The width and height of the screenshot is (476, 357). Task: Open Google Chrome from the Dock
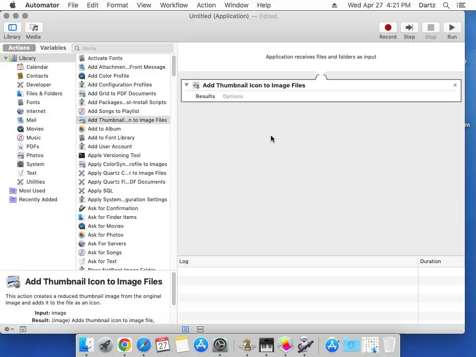(125, 345)
